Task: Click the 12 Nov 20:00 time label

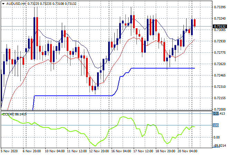Action: [x=99, y=151]
